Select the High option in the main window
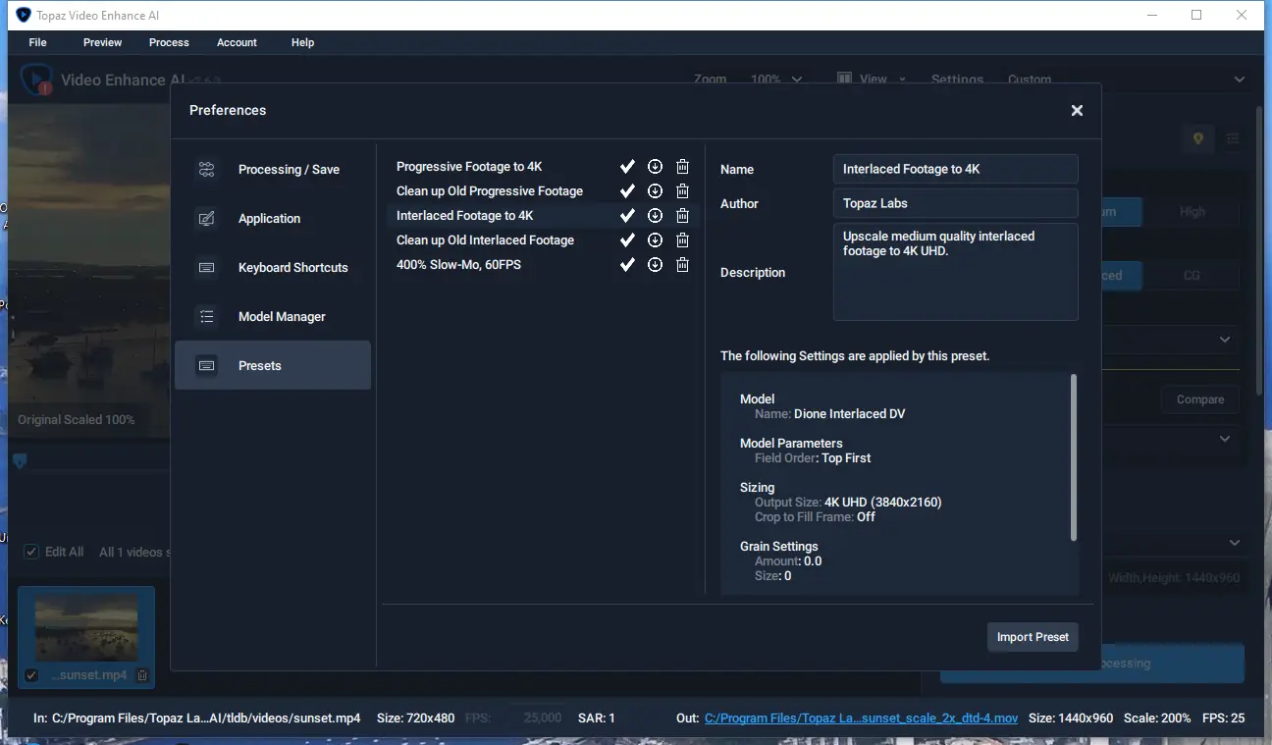The image size is (1272, 745). (1192, 212)
